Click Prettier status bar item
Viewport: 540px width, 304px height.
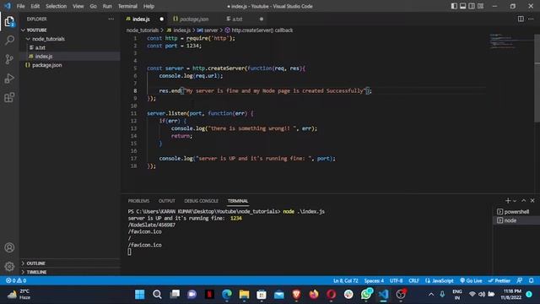click(499, 280)
